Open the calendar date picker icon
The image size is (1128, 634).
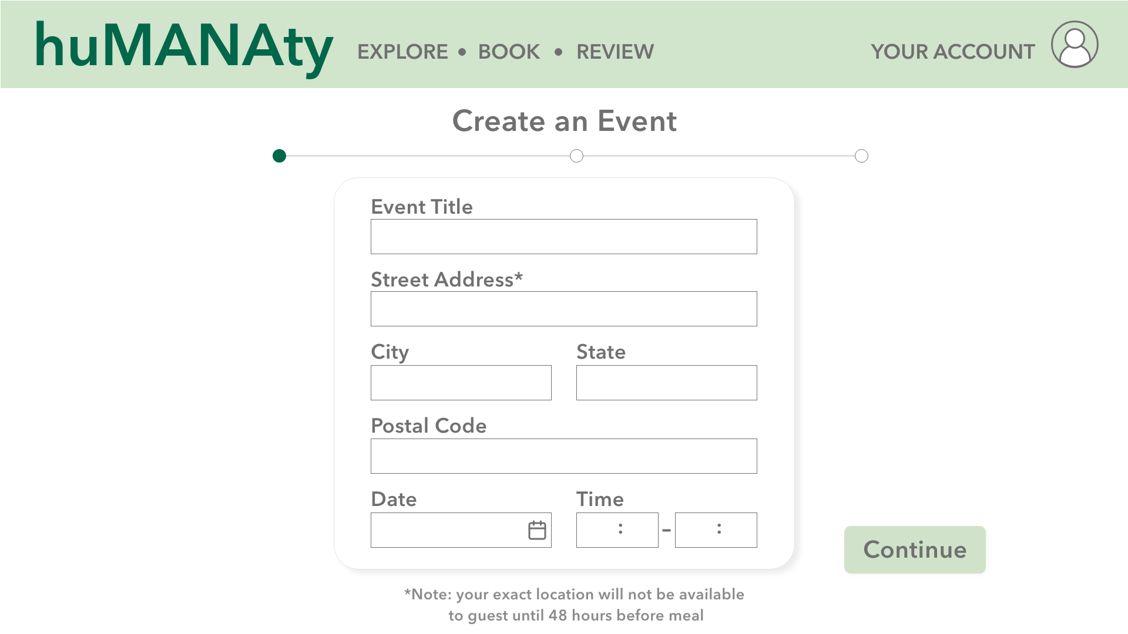[537, 530]
